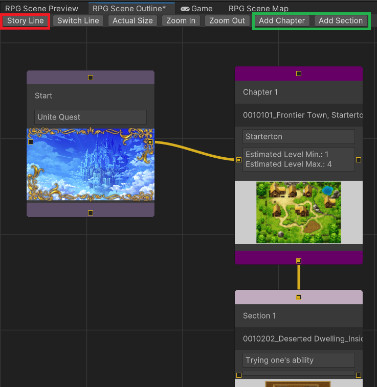Screen dimensions: 377x387
Task: Reset view with Actual Size button
Action: [132, 21]
